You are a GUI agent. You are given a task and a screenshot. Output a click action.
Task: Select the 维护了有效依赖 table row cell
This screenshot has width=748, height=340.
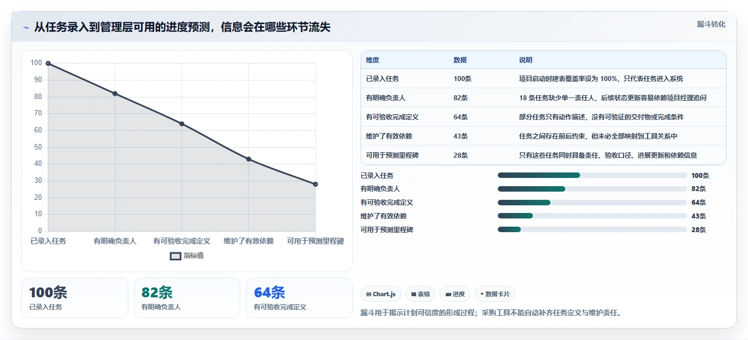pyautogui.click(x=389, y=136)
